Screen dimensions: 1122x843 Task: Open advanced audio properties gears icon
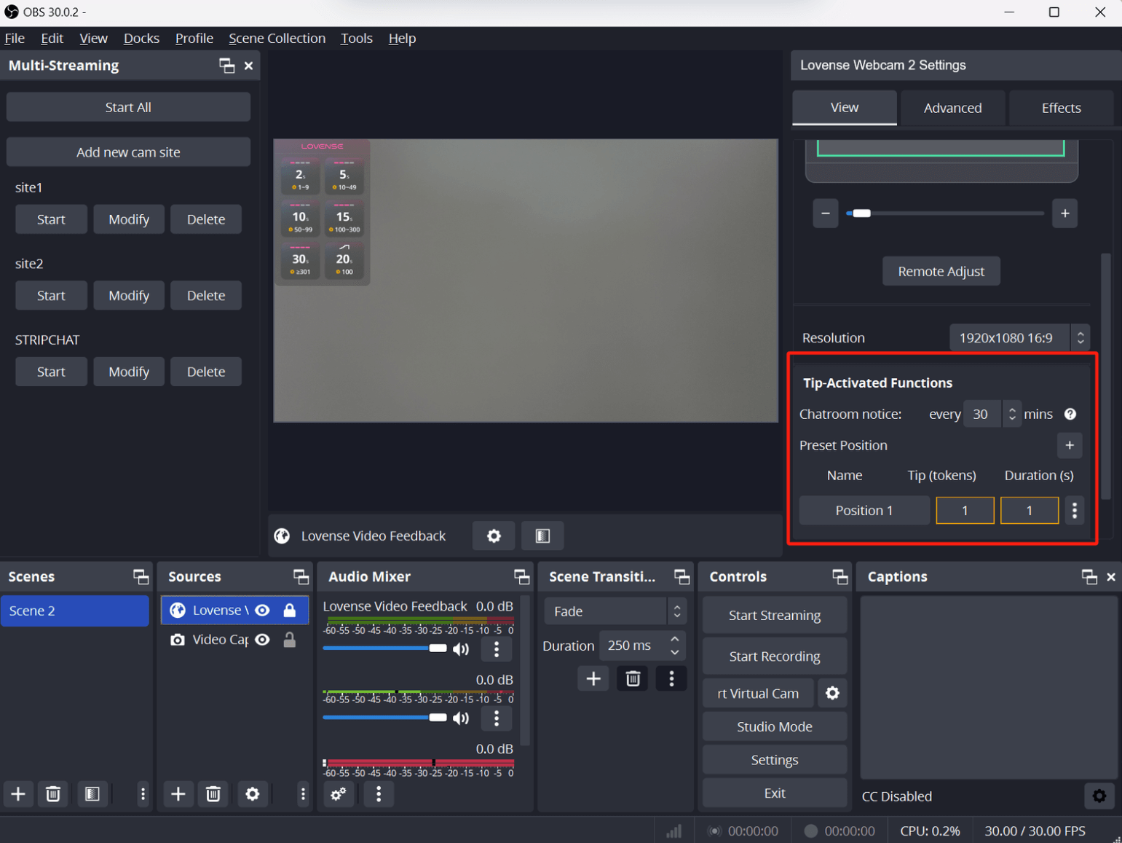click(x=339, y=793)
